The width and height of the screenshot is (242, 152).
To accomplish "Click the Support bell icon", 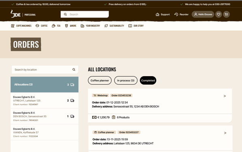I will click(x=157, y=15).
